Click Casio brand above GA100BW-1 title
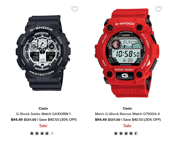The image size is (178, 141). pyautogui.click(x=43, y=108)
